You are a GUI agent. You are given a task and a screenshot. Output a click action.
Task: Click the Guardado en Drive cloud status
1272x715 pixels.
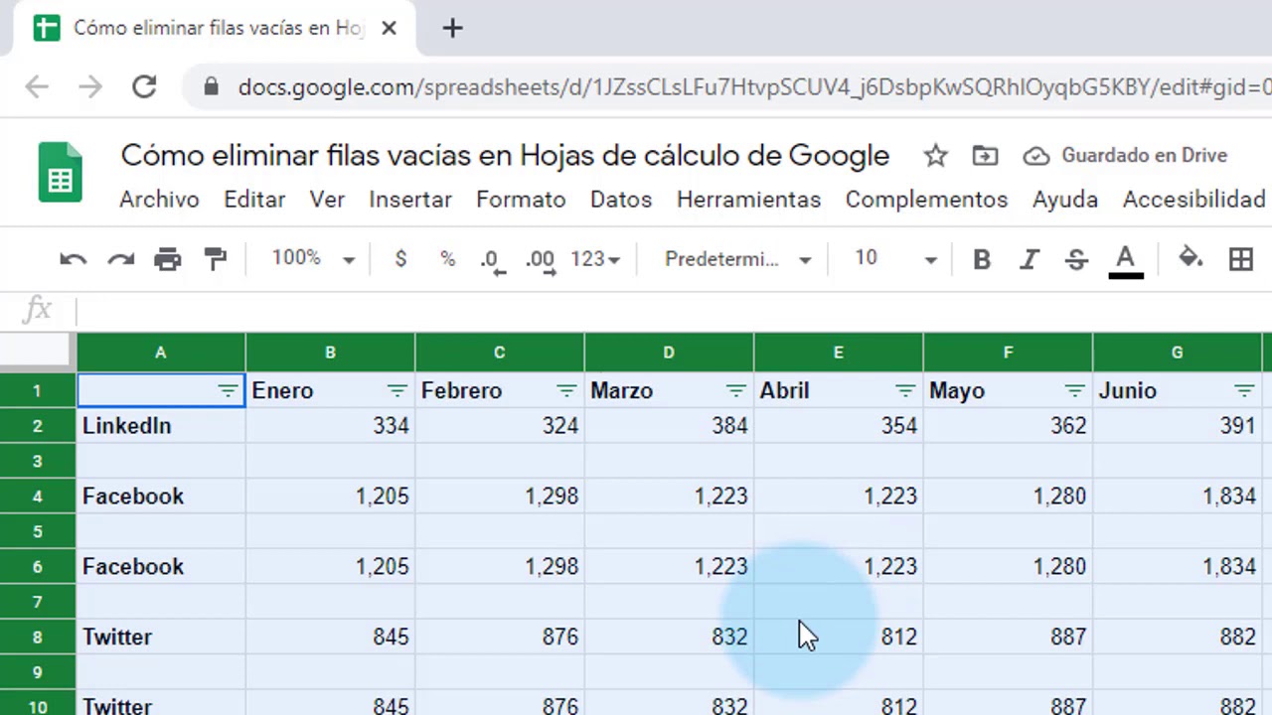(x=1126, y=155)
